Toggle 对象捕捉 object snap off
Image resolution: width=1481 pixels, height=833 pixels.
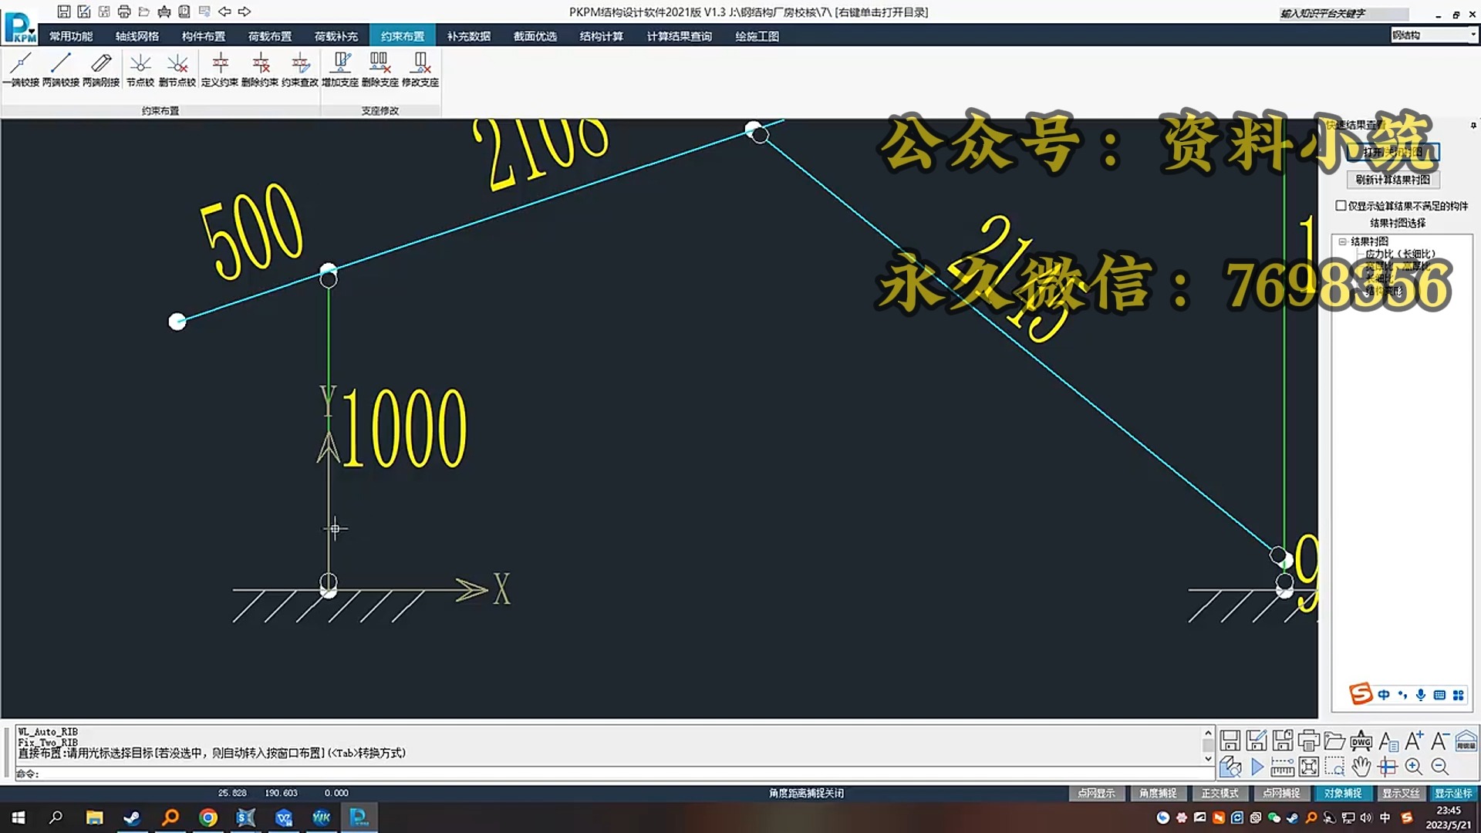point(1343,793)
